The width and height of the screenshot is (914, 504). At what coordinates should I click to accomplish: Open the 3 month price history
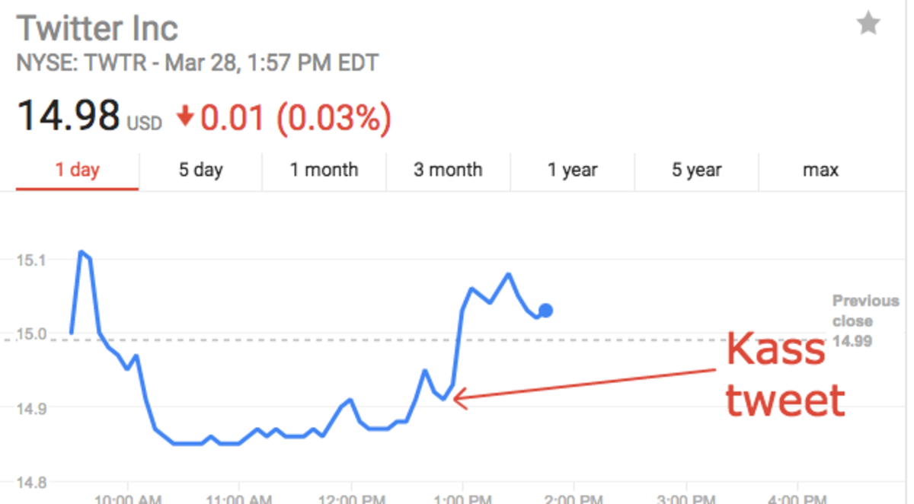448,171
